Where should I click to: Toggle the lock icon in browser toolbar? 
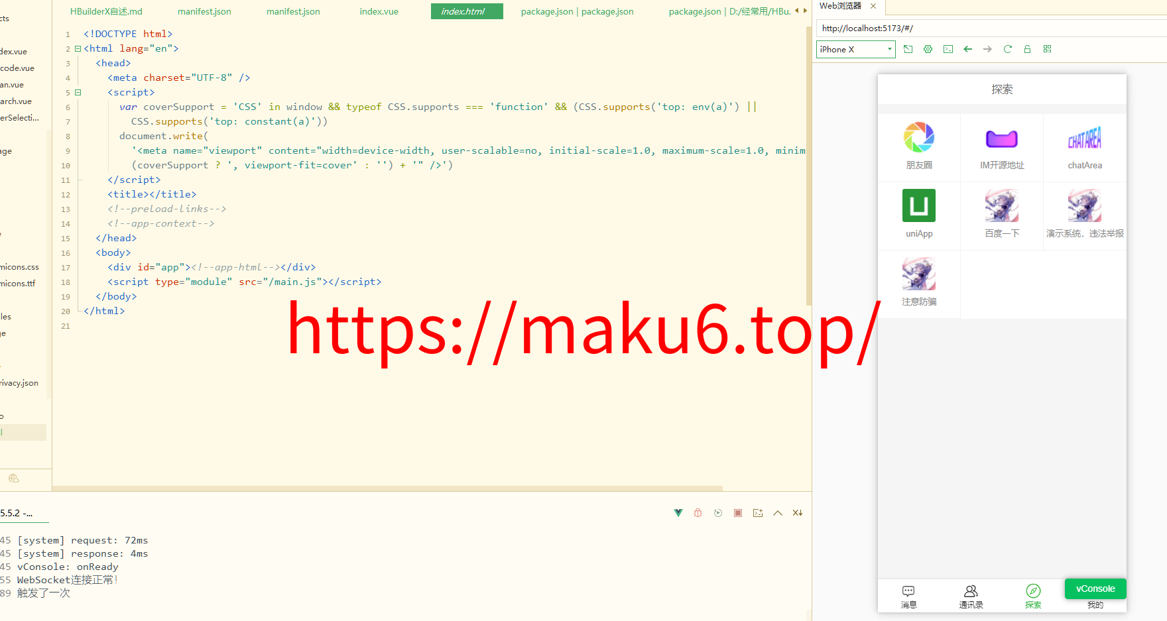pos(1028,49)
